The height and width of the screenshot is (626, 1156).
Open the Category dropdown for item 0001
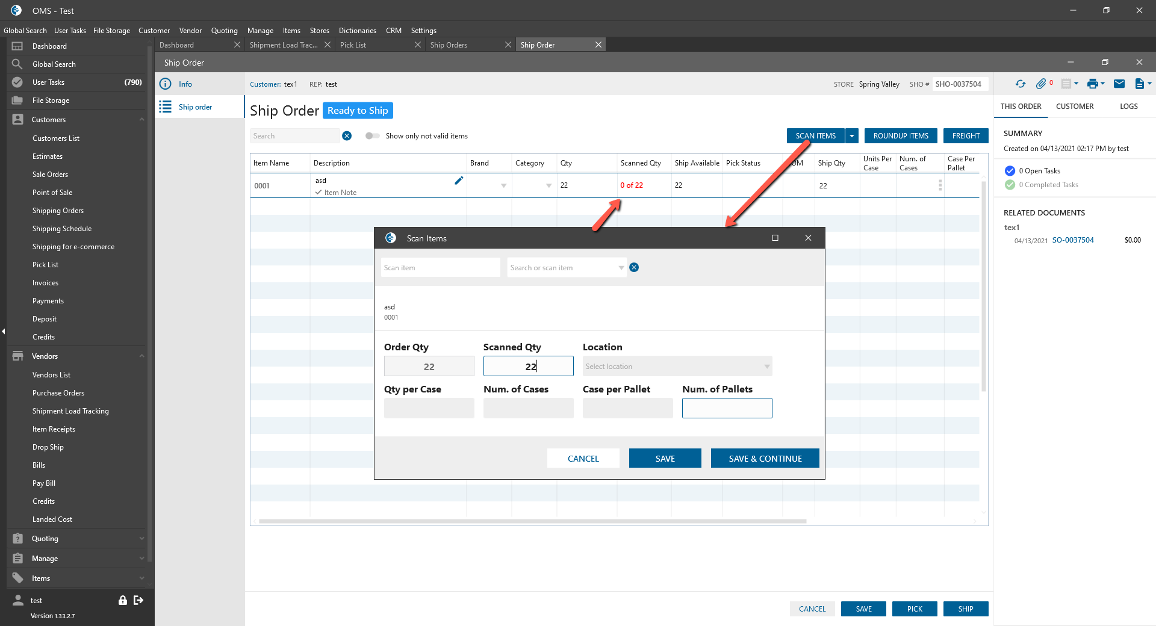(549, 185)
